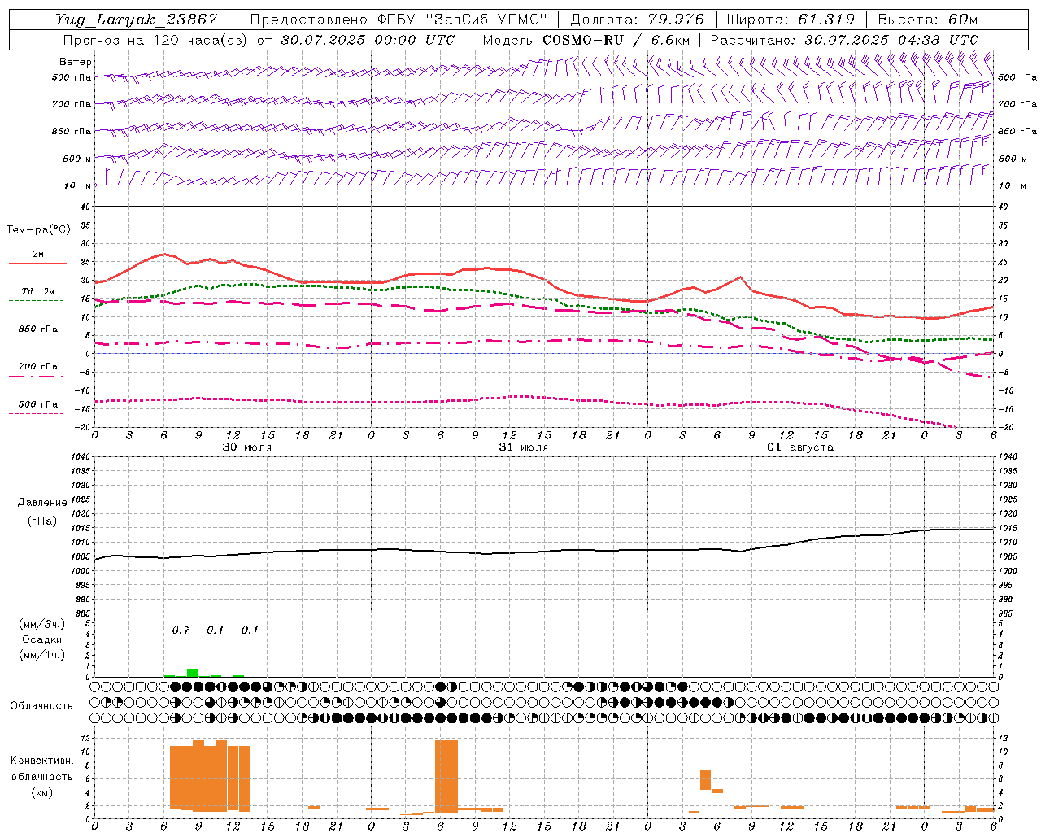
Task: Click the red 2м temperature legend line
Action: click(x=37, y=263)
